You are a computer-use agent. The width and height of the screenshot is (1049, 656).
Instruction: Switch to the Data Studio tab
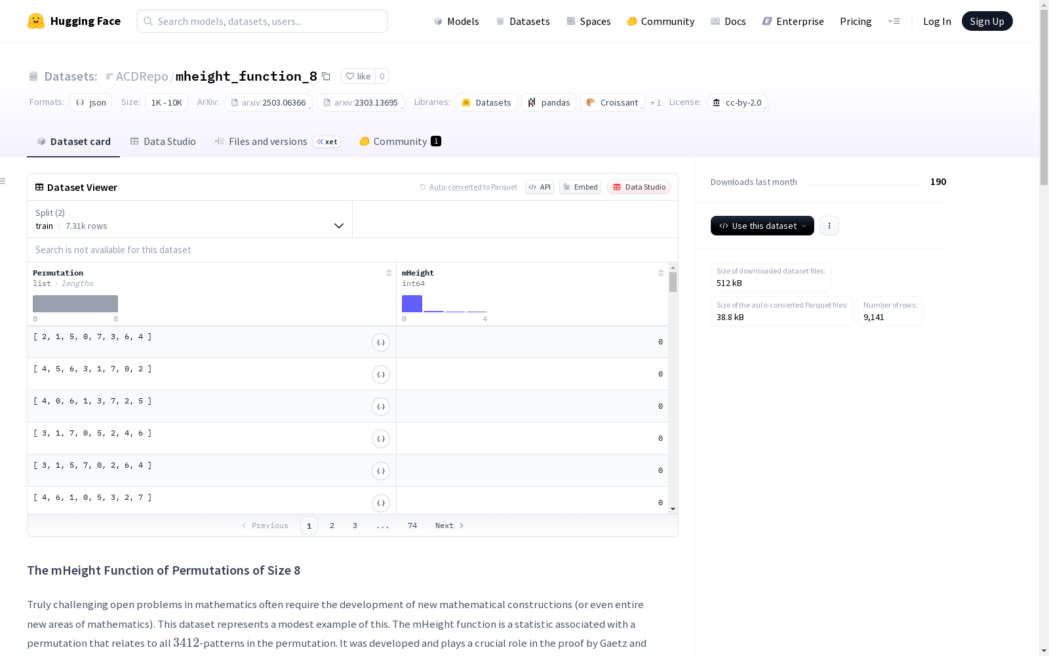(163, 141)
